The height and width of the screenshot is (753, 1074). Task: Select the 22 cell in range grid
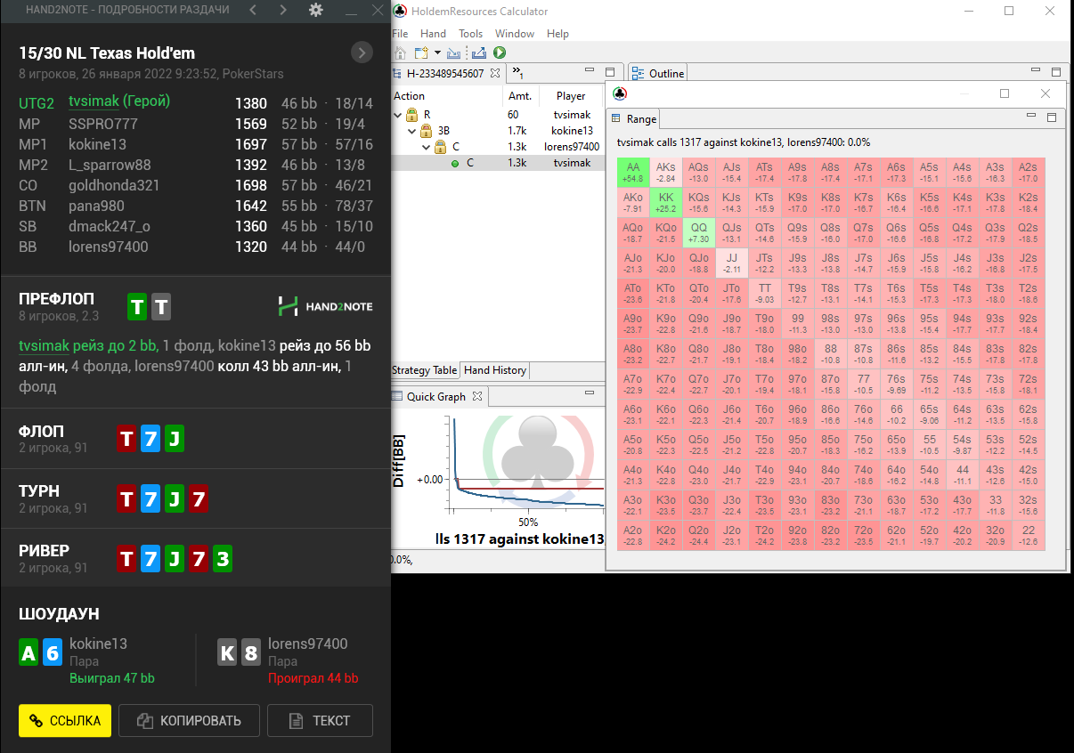pos(1029,536)
